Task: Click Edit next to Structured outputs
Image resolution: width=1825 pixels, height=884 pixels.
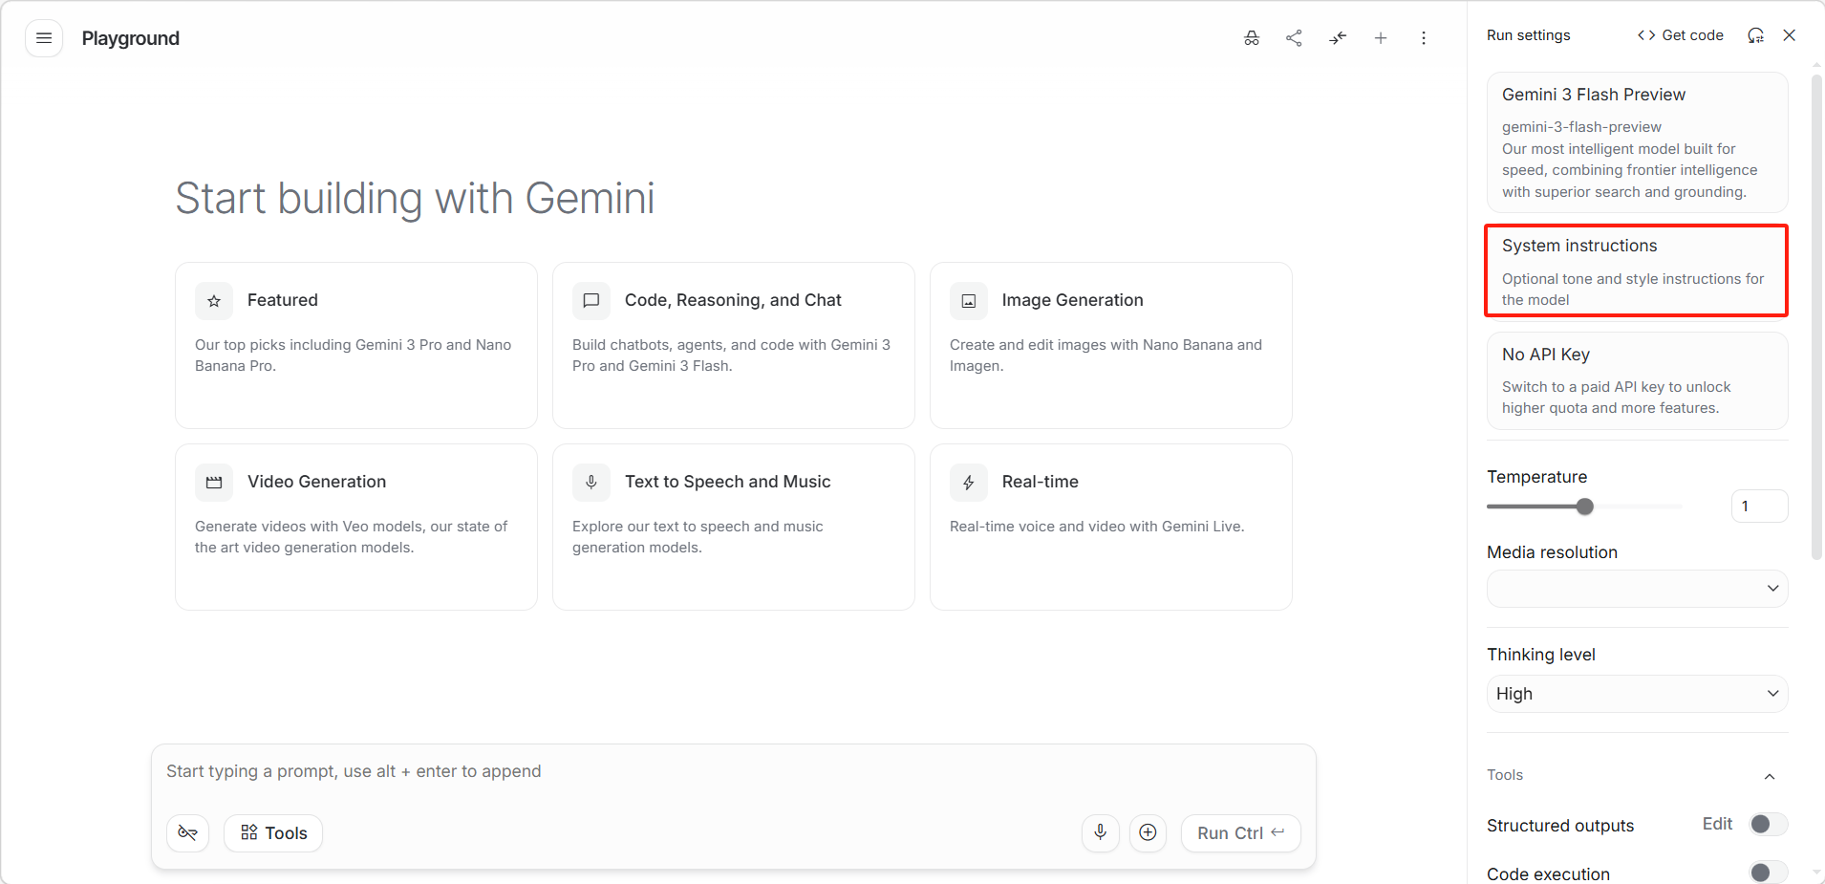Action: (x=1717, y=824)
